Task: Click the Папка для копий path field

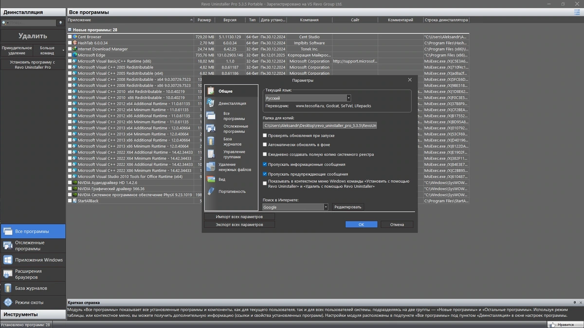Action: coord(320,125)
